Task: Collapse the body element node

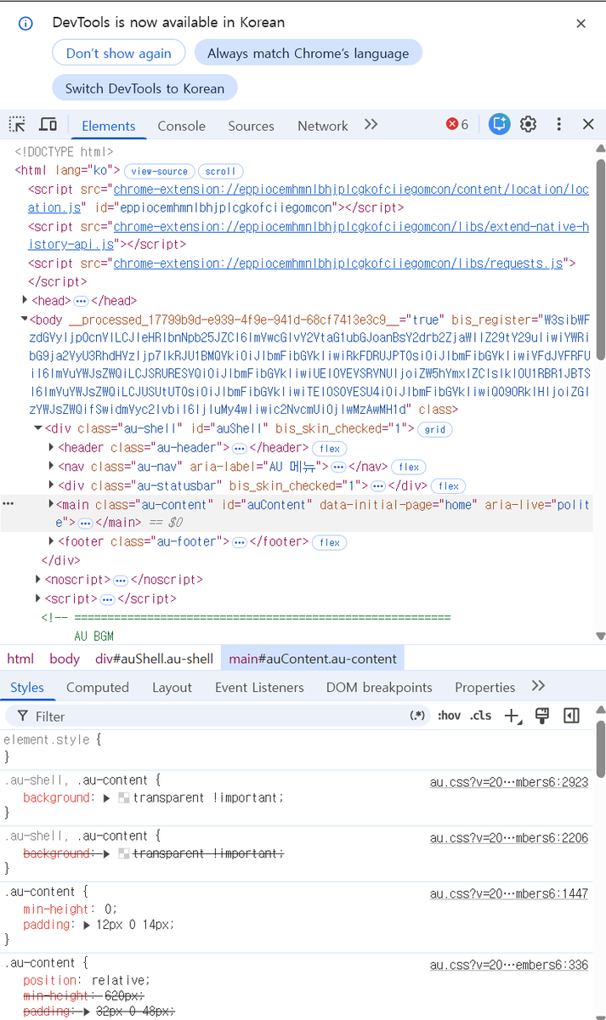Action: (25, 320)
